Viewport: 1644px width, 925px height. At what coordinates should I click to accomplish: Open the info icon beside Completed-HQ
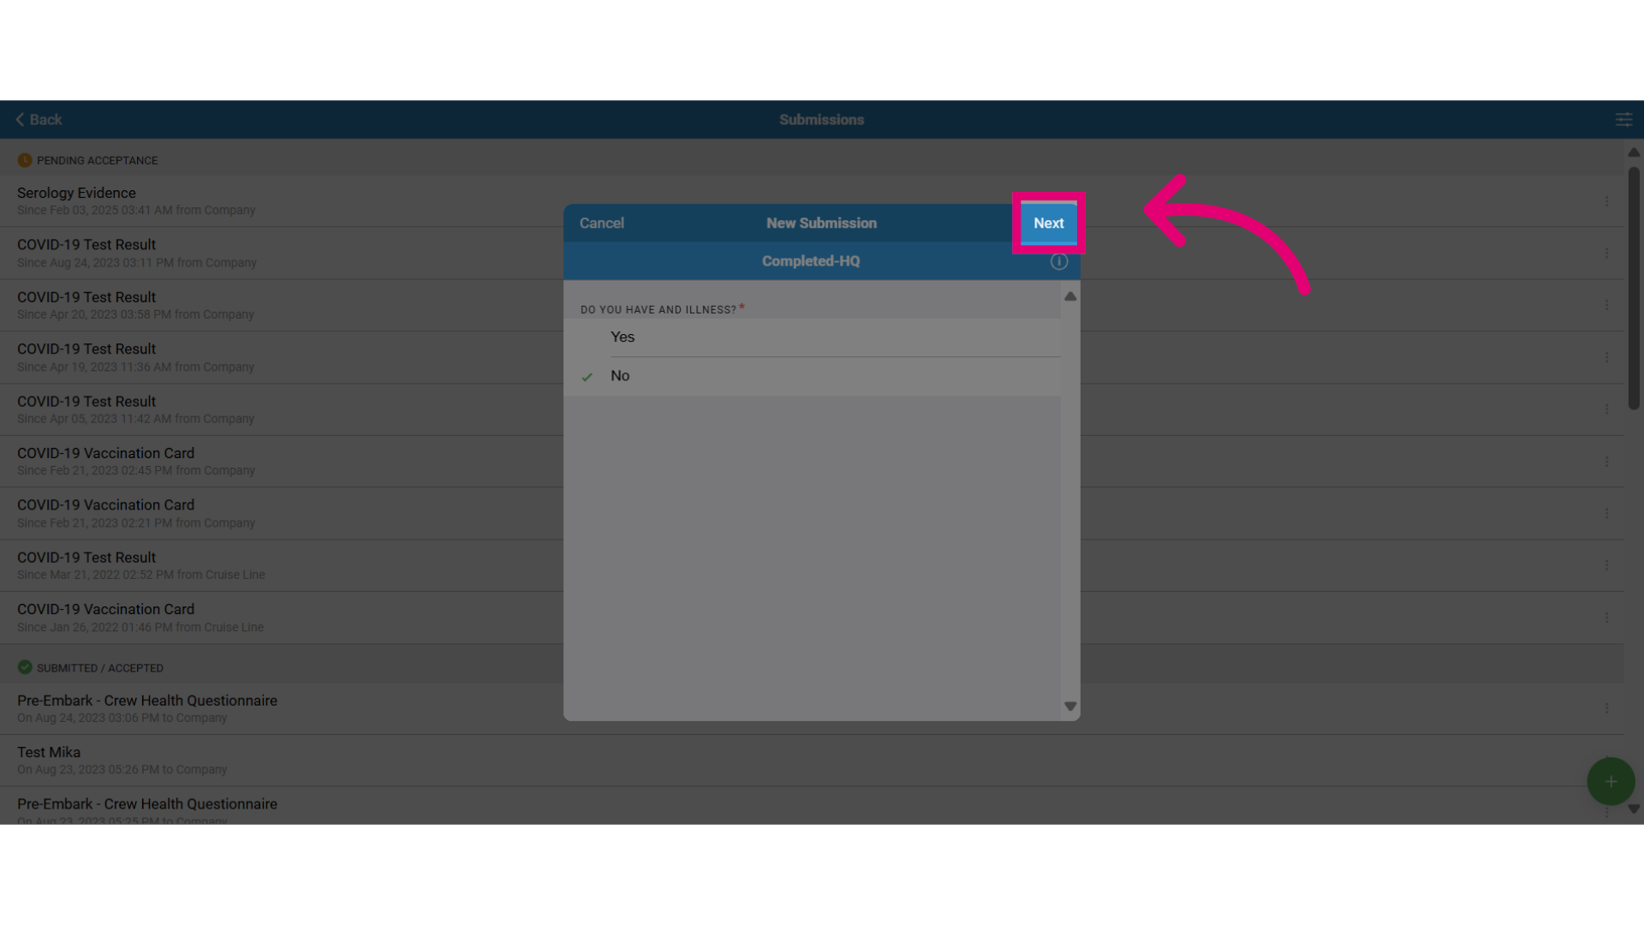coord(1059,261)
